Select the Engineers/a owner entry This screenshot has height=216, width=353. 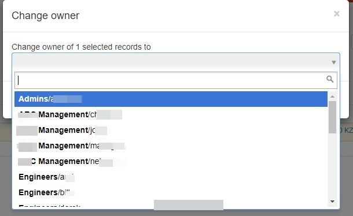point(171,177)
